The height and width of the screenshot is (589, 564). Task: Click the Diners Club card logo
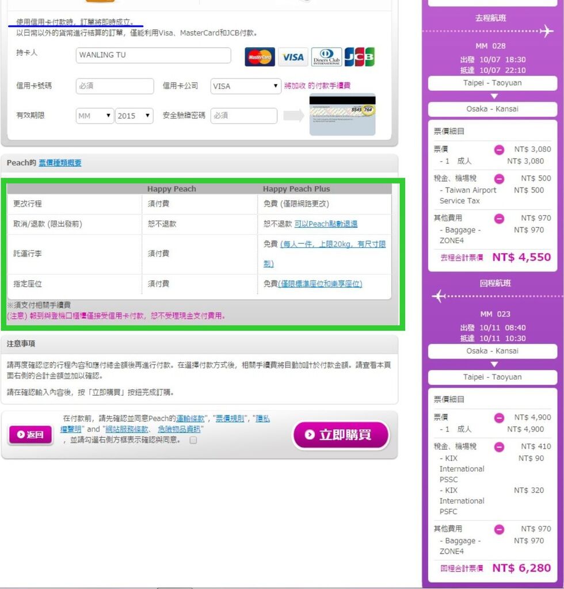(326, 57)
